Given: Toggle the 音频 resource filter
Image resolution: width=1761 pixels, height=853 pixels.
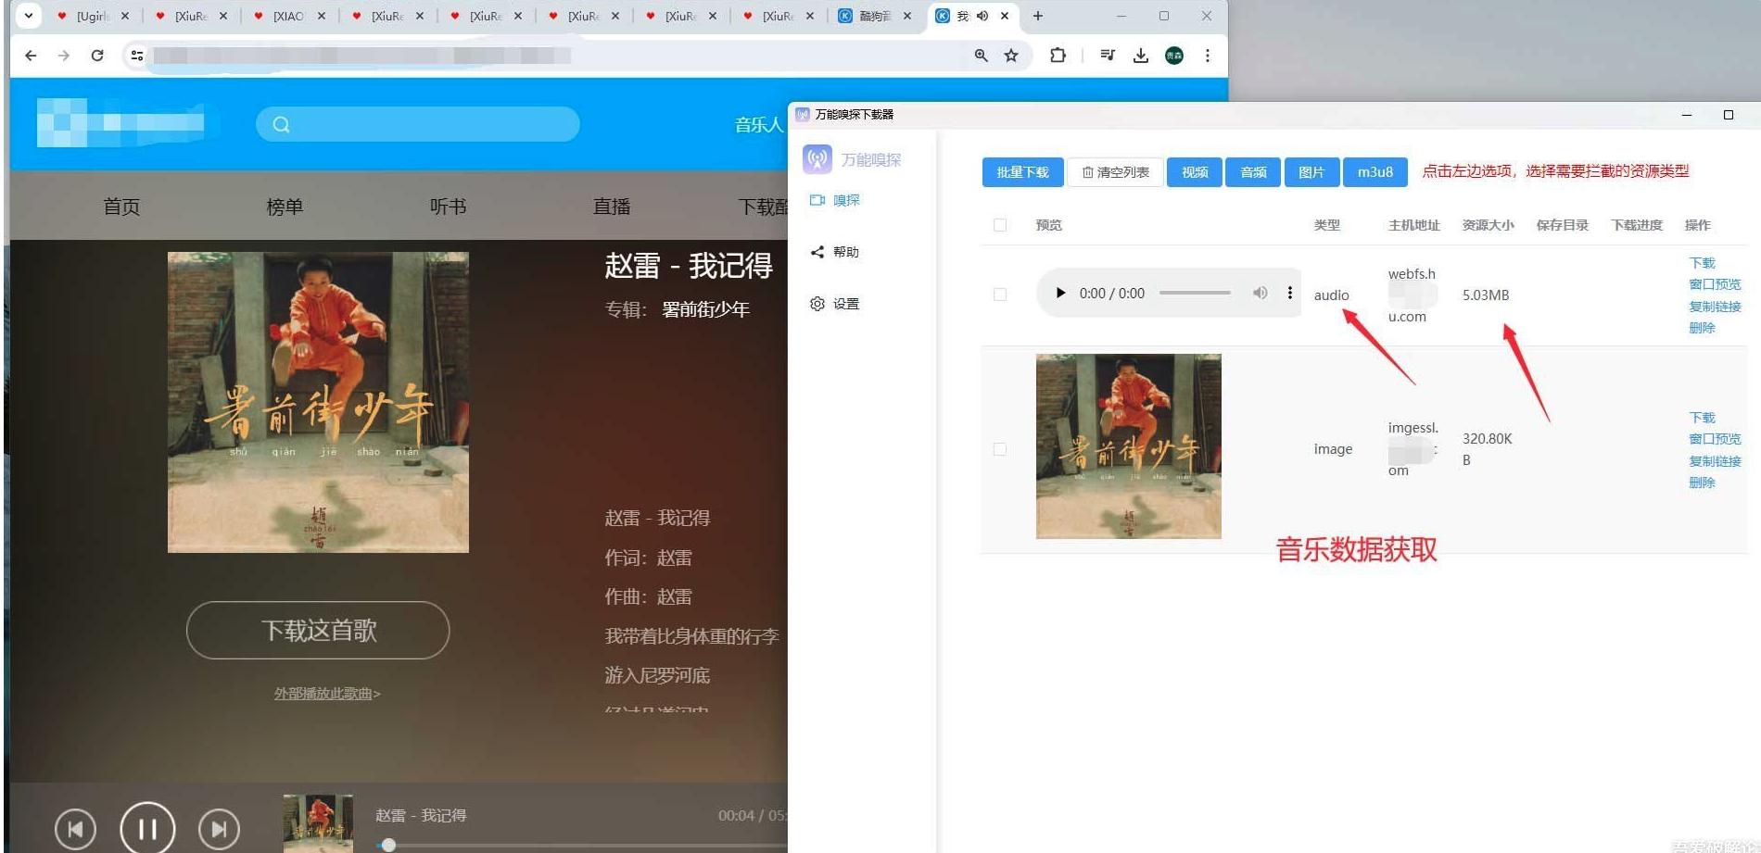Looking at the screenshot, I should pyautogui.click(x=1253, y=172).
